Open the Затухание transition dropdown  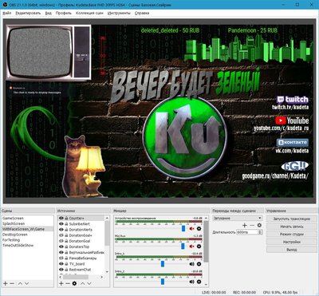coord(238,218)
